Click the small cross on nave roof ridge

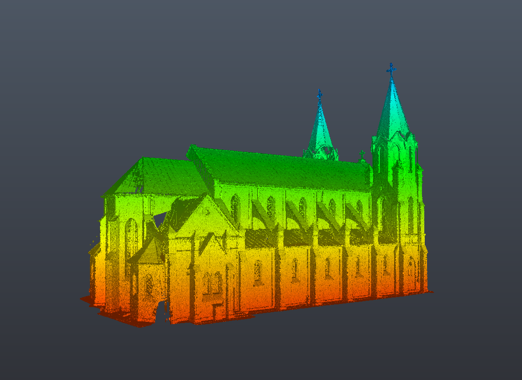(x=362, y=154)
